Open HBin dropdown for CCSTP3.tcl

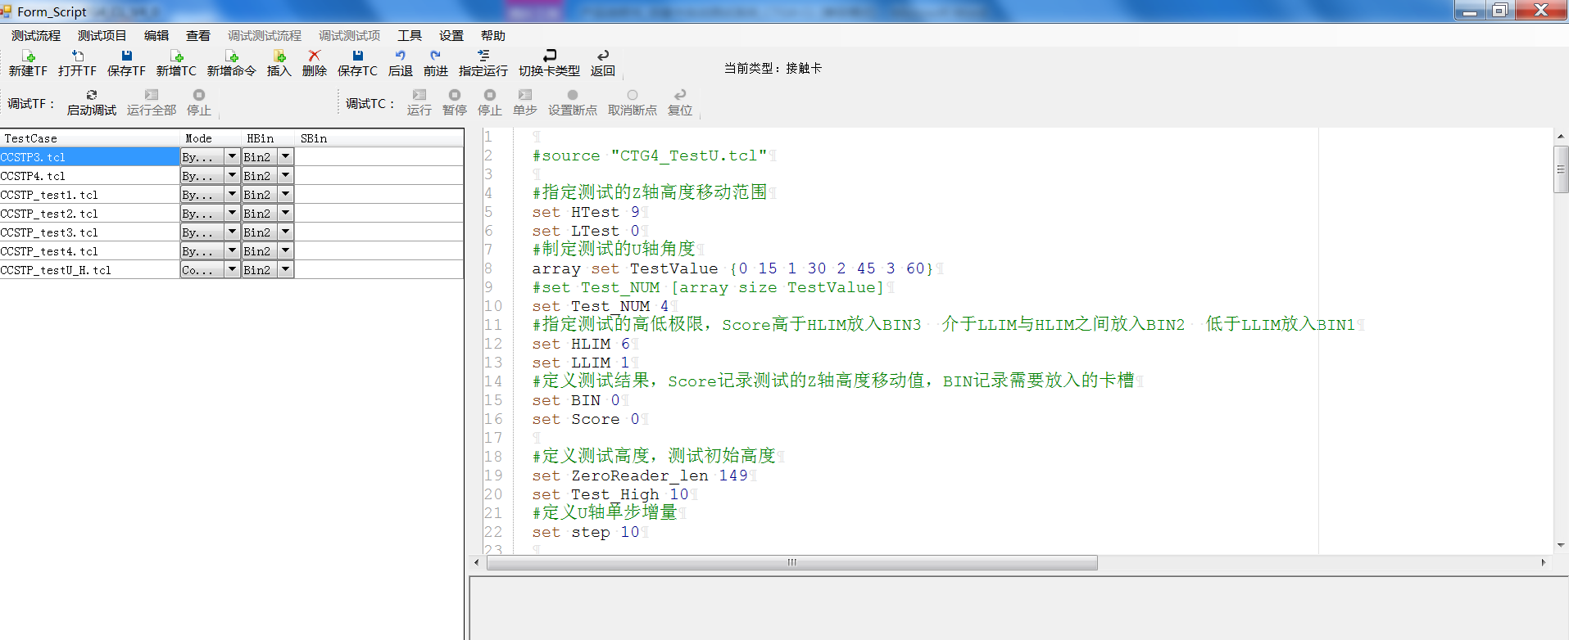click(285, 156)
